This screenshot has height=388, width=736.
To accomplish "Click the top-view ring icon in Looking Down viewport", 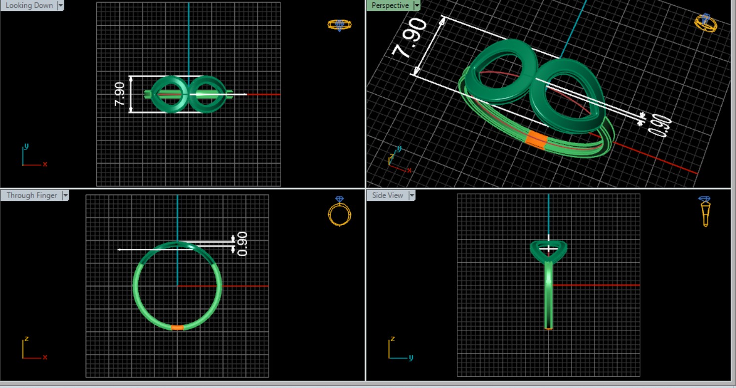I will point(339,25).
